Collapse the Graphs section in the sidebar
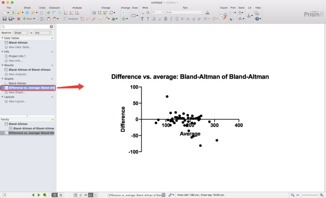Screen dimensions: 326x198 [x=2, y=79]
